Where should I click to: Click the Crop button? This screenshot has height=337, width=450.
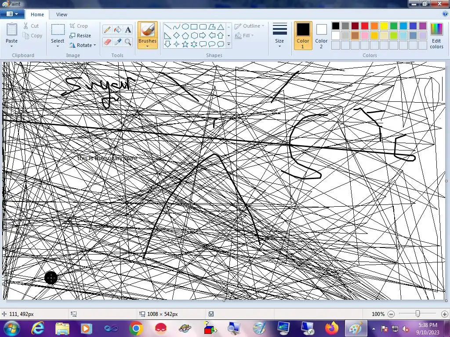point(79,26)
